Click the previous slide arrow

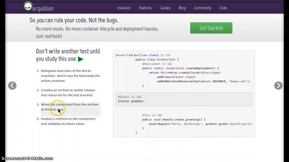[x=12, y=85]
